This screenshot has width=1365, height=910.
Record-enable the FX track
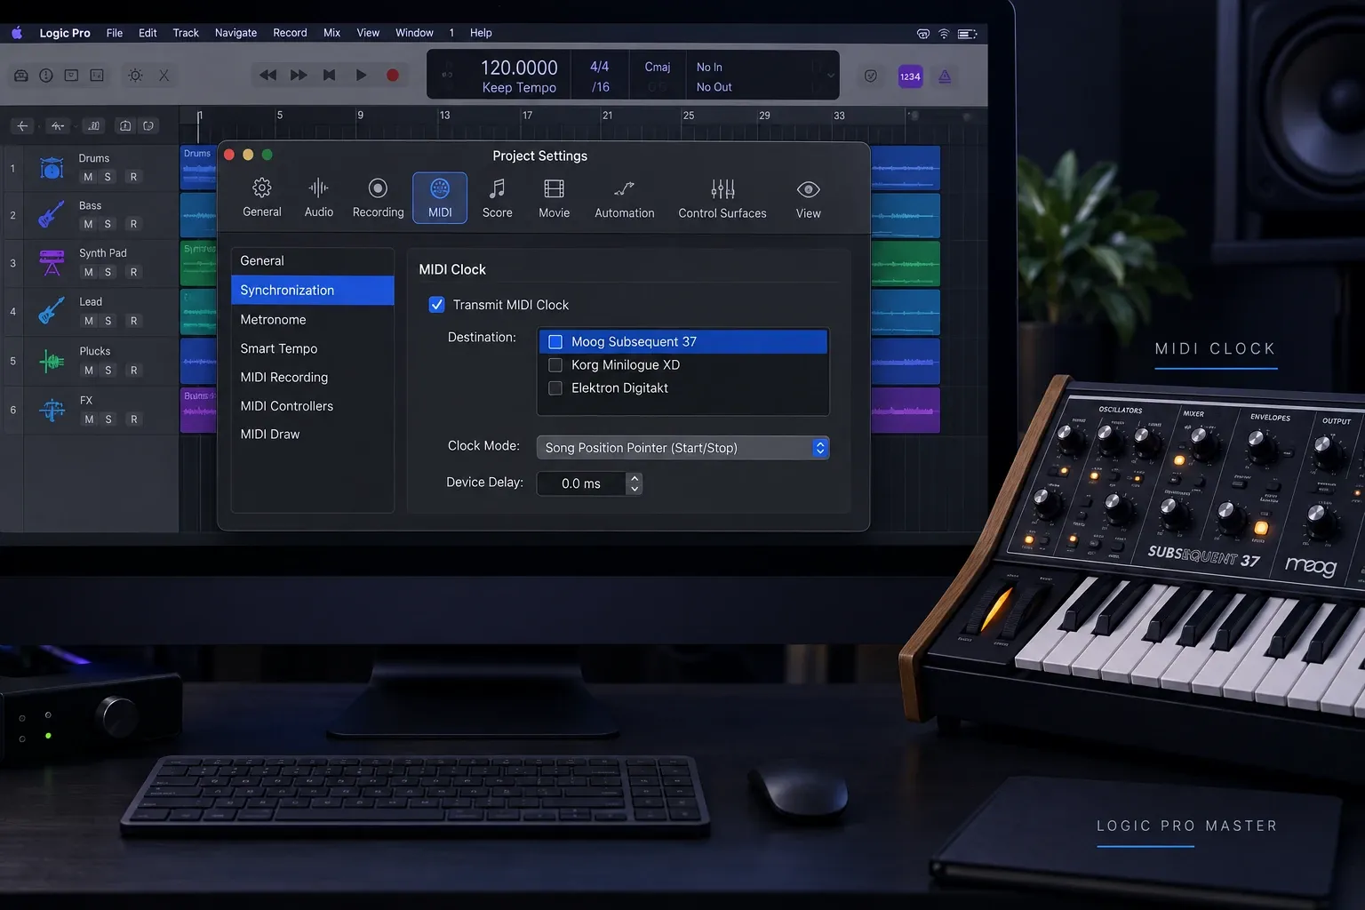coord(133,419)
